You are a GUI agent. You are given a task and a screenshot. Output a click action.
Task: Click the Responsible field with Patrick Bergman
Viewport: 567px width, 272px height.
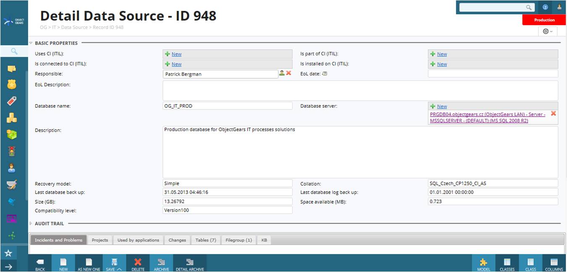pyautogui.click(x=220, y=74)
